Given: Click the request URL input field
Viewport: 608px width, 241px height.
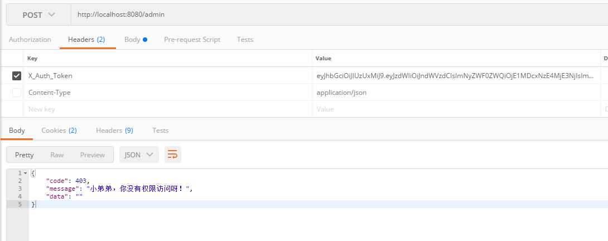Looking at the screenshot, I should tap(335, 15).
